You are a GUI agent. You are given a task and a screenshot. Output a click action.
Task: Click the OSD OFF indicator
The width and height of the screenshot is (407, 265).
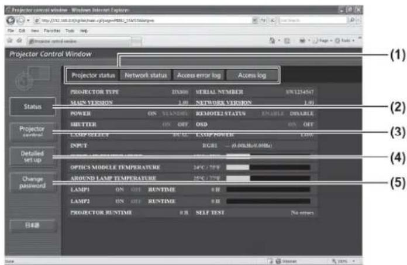click(x=308, y=125)
